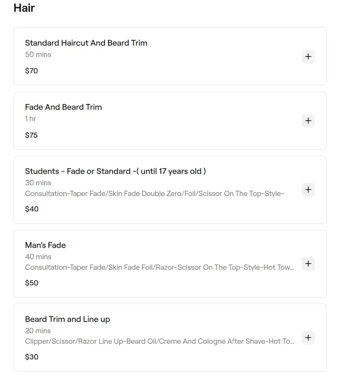Select the $40 student price
351x375 pixels.
tap(32, 209)
